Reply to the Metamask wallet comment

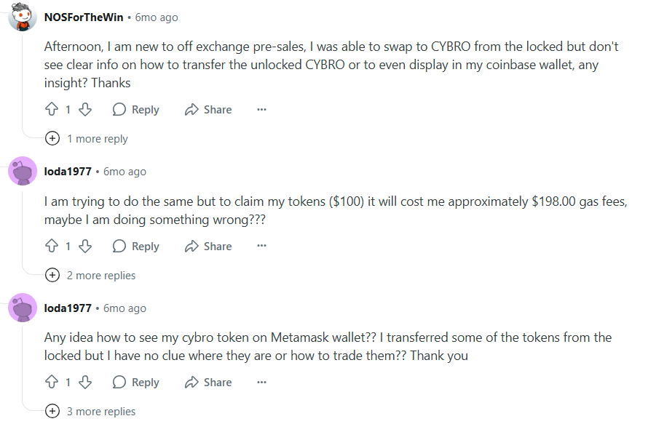136,383
